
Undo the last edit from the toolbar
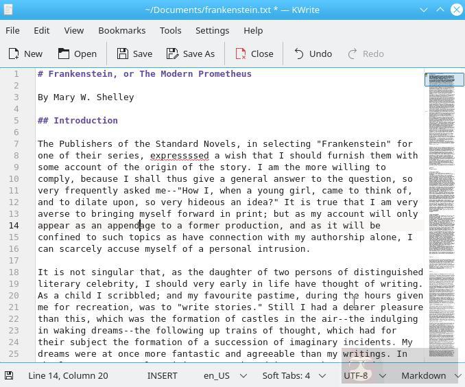[x=313, y=54]
